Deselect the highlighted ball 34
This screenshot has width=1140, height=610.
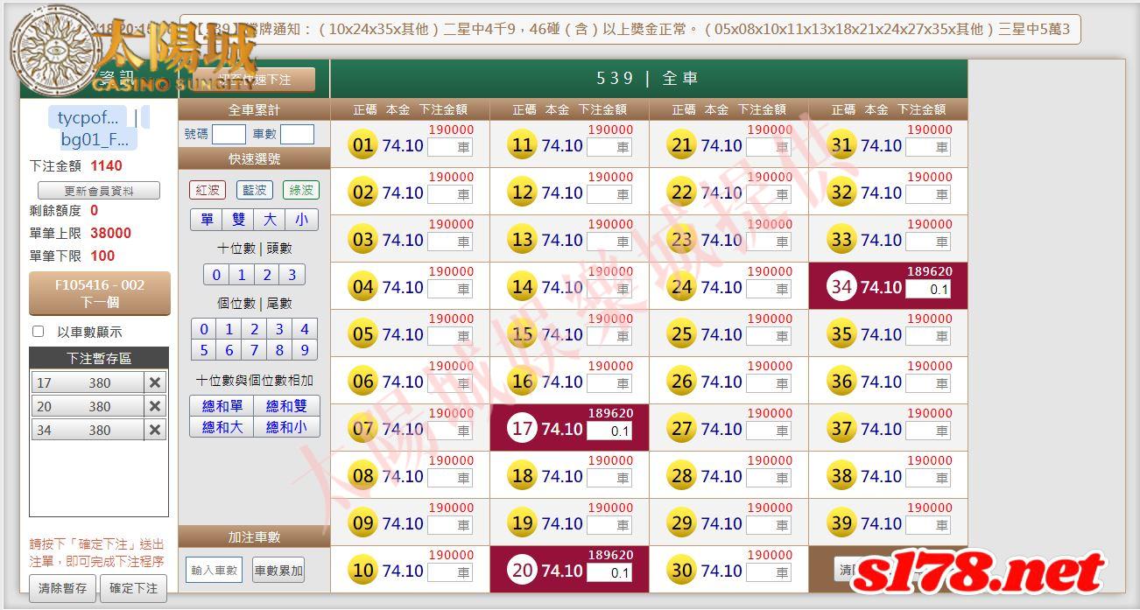(x=841, y=287)
